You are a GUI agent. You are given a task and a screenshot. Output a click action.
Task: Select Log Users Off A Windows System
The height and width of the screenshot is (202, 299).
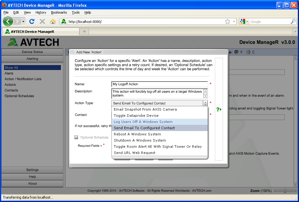coord(143,121)
